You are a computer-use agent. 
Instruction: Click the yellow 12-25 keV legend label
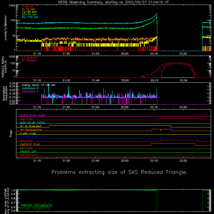[29, 12]
